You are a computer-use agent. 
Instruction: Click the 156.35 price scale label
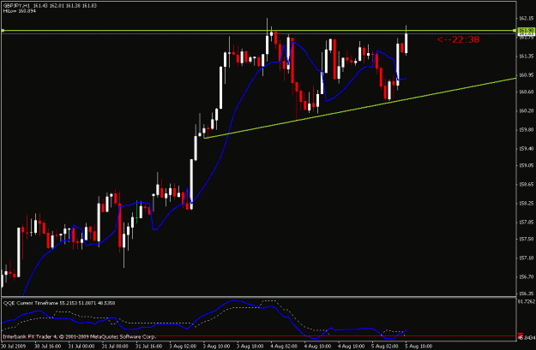(x=527, y=294)
